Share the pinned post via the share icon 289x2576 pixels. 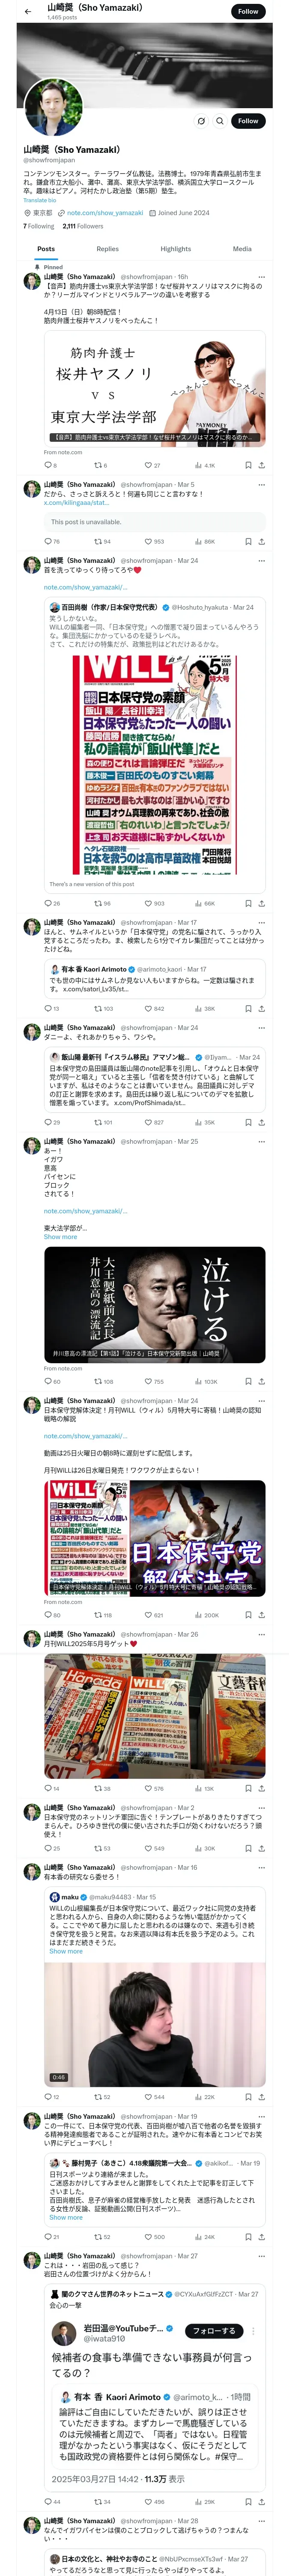pos(261,465)
